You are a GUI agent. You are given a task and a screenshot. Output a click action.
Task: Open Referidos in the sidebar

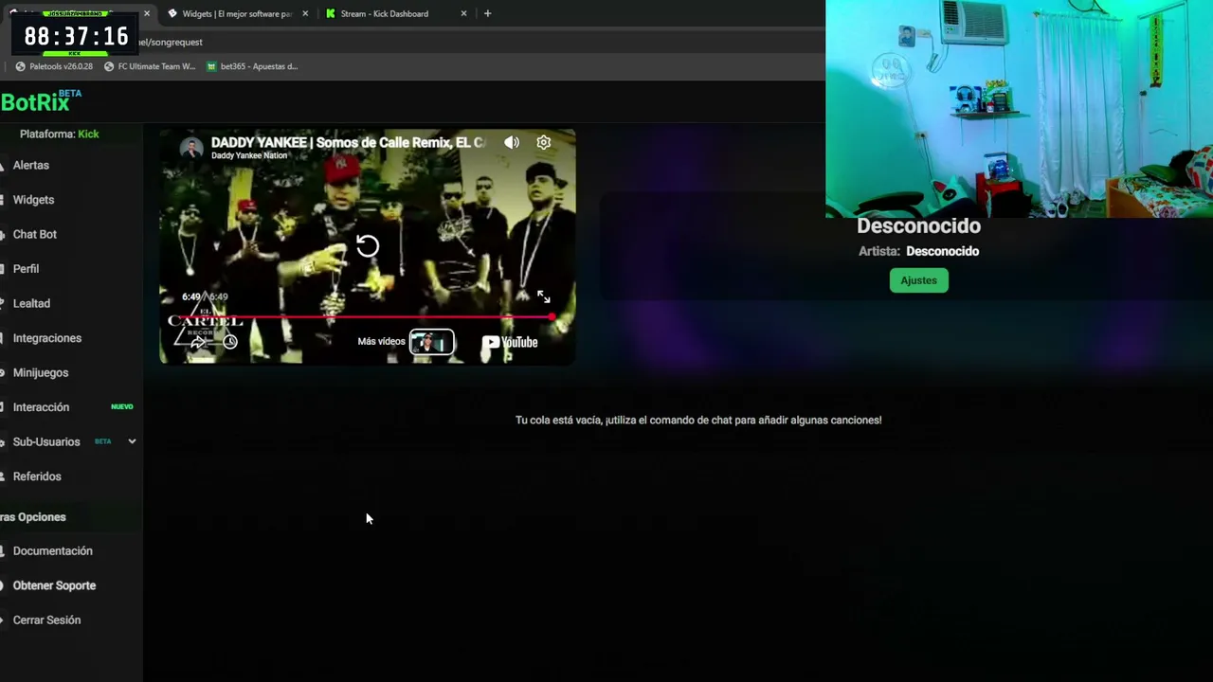[x=36, y=476]
